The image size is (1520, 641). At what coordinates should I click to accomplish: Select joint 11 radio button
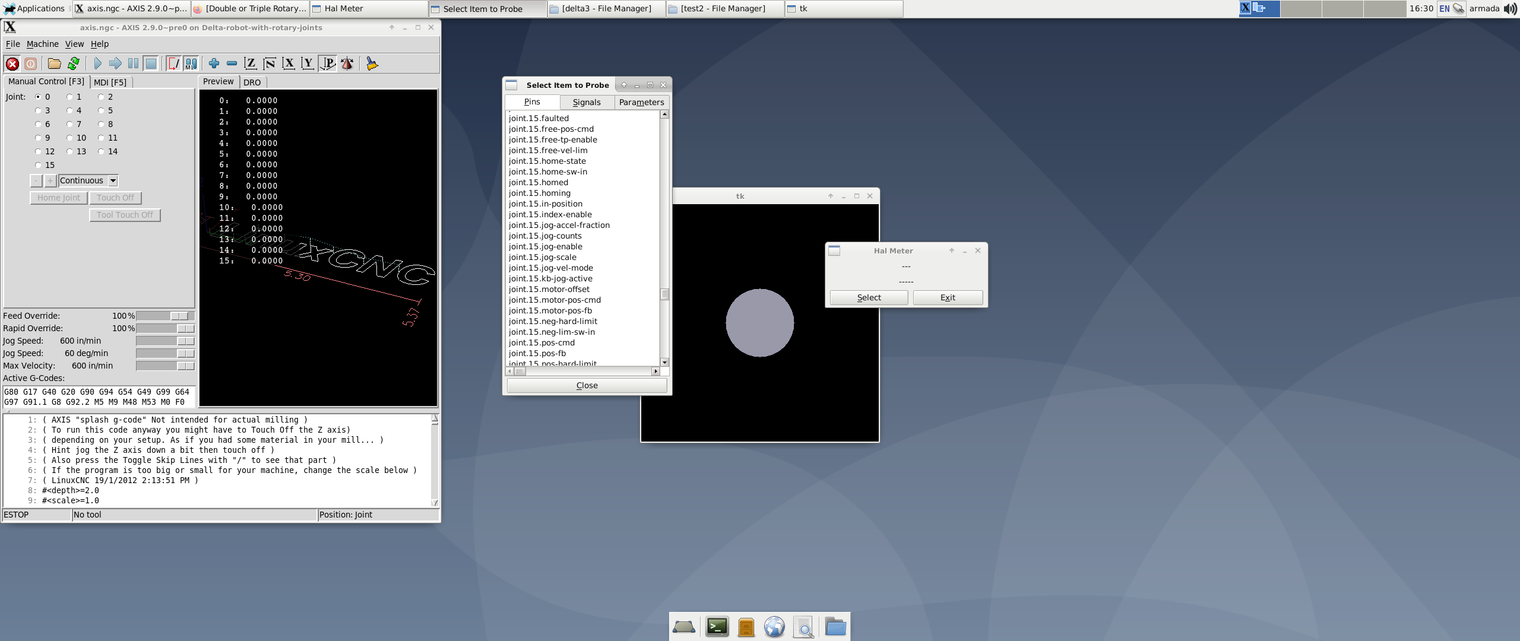click(x=101, y=138)
